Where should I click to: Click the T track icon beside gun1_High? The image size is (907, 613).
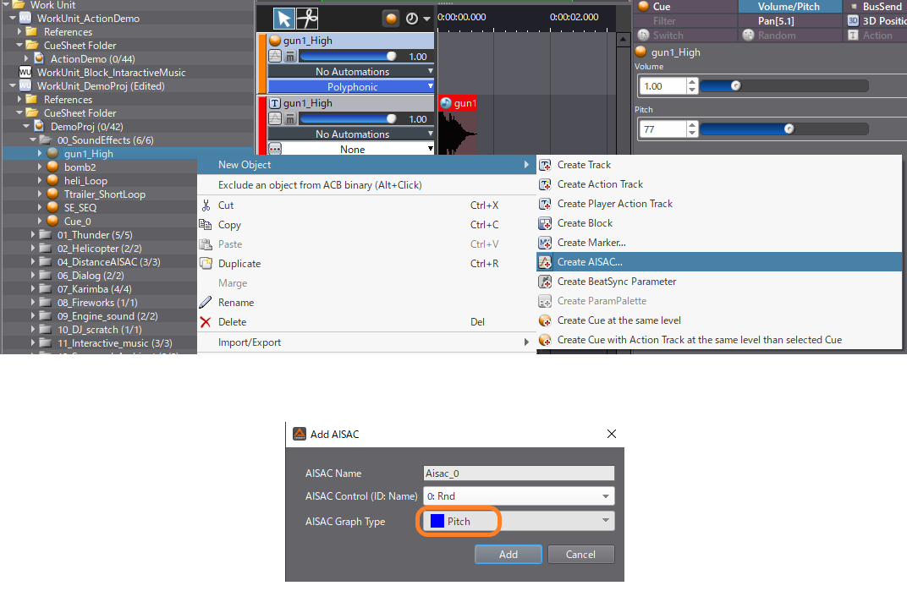pyautogui.click(x=275, y=103)
